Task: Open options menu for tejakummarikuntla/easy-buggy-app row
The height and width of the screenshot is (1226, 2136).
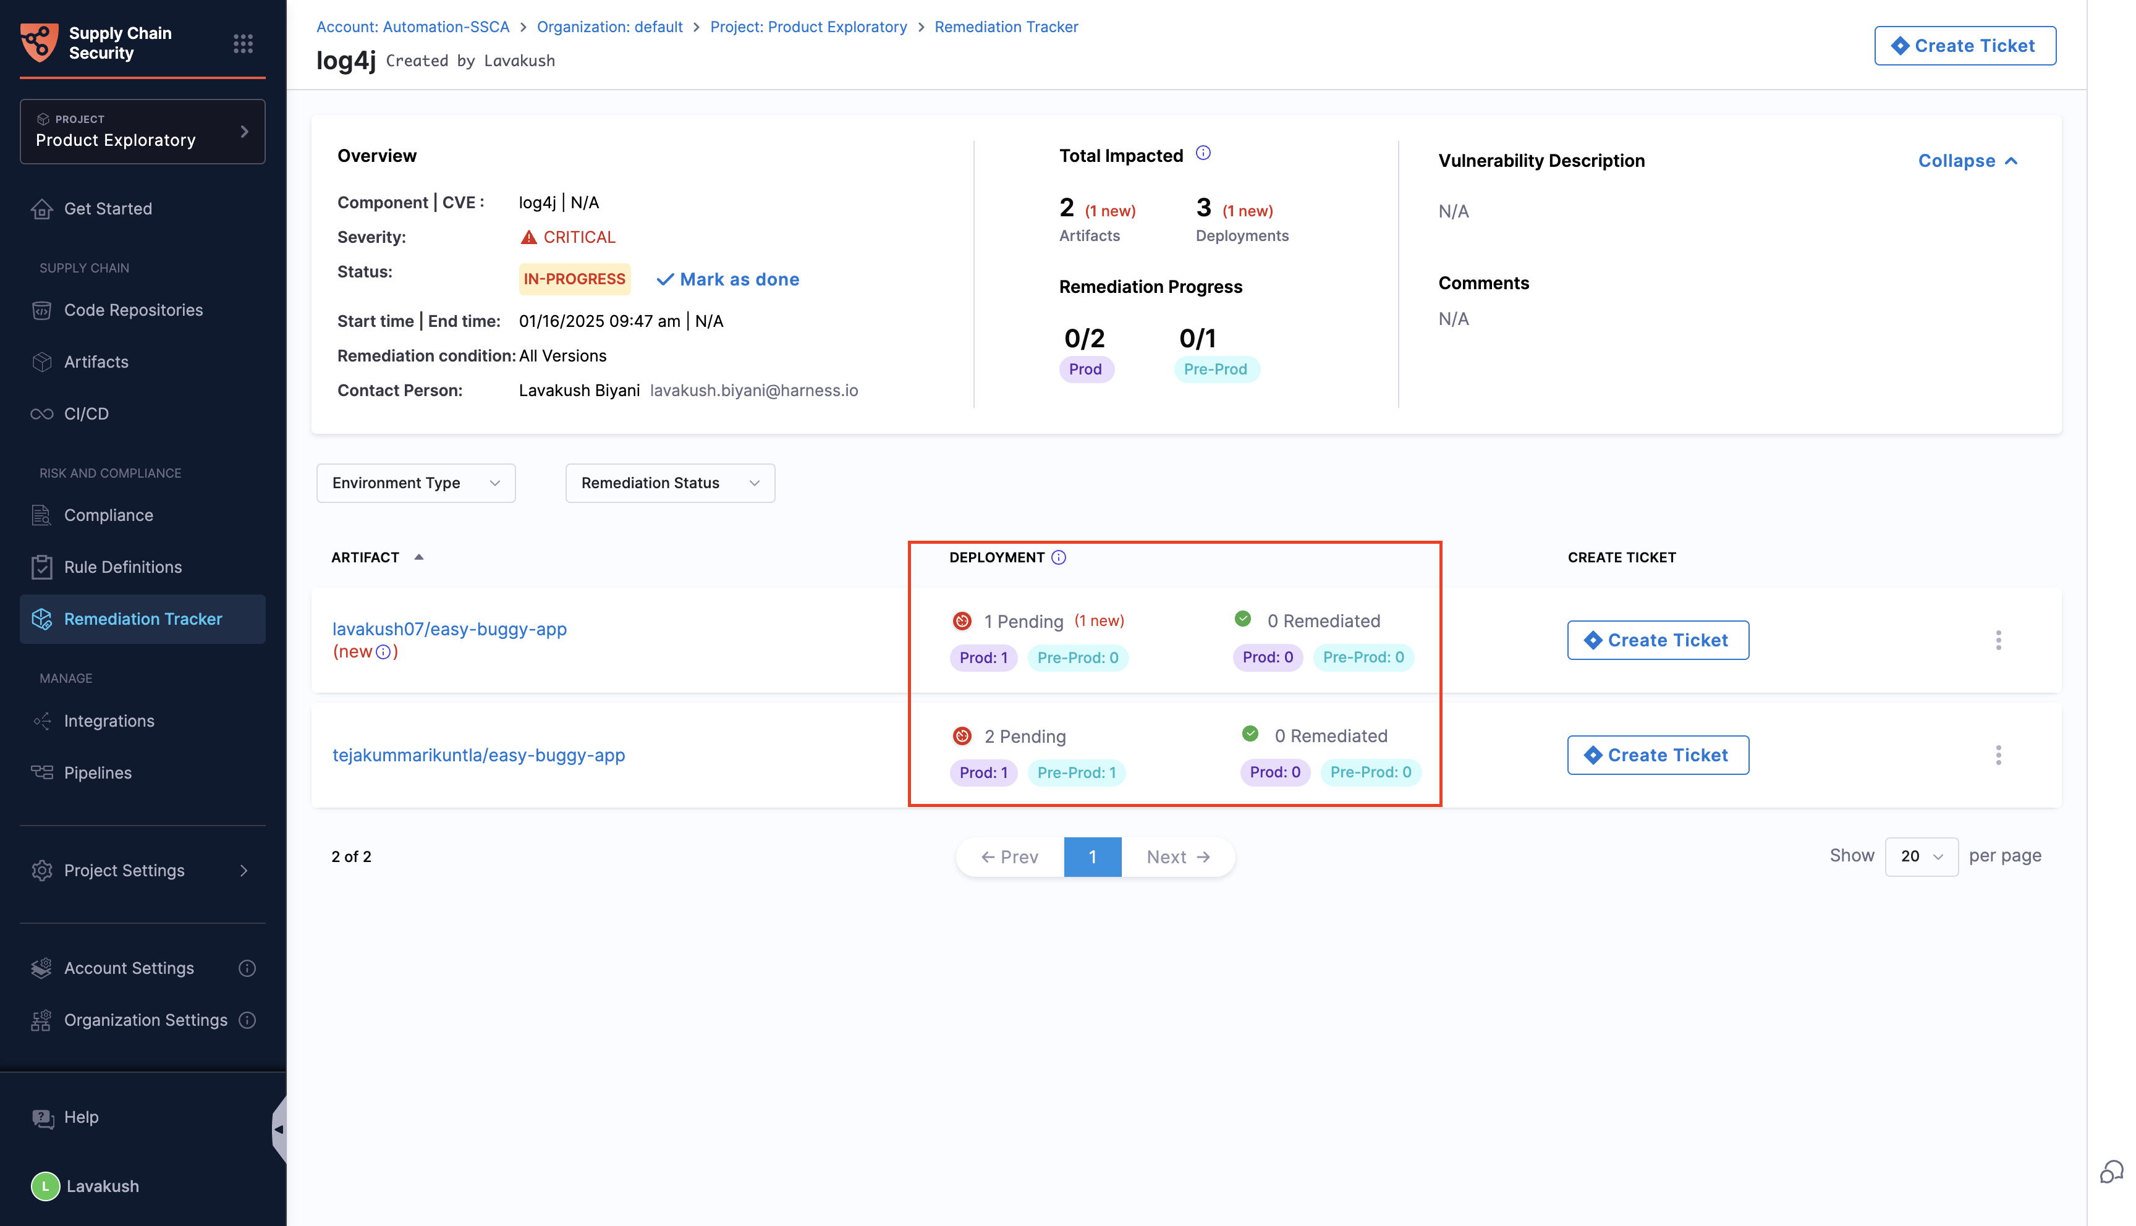Action: tap(1998, 755)
